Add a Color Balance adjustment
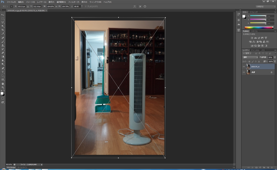 pos(254,42)
